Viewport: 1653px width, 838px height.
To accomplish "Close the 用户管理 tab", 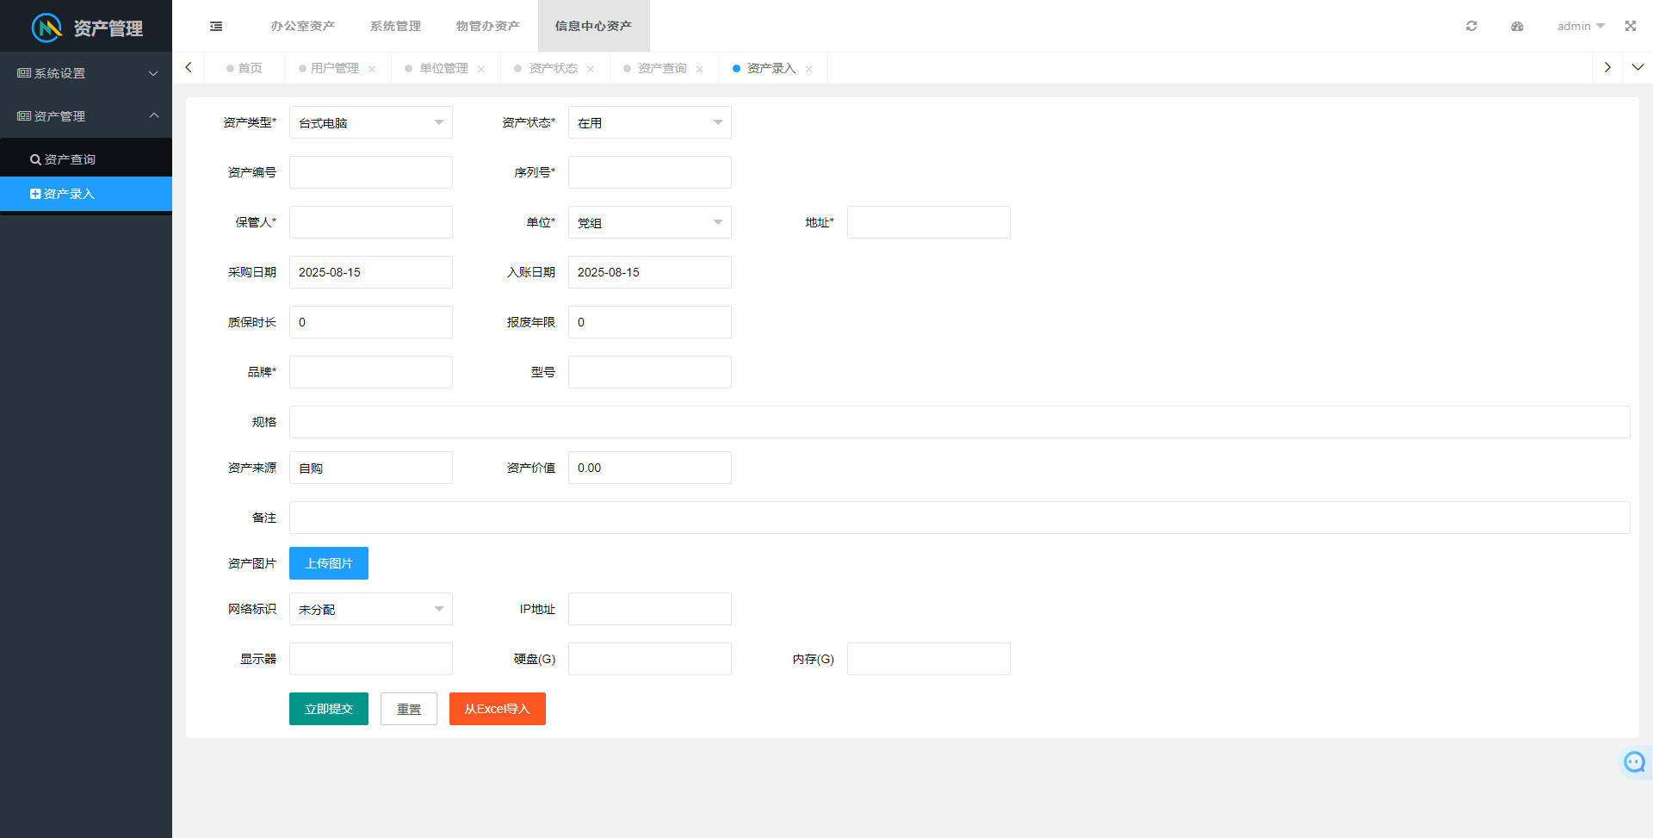I will click(x=372, y=69).
